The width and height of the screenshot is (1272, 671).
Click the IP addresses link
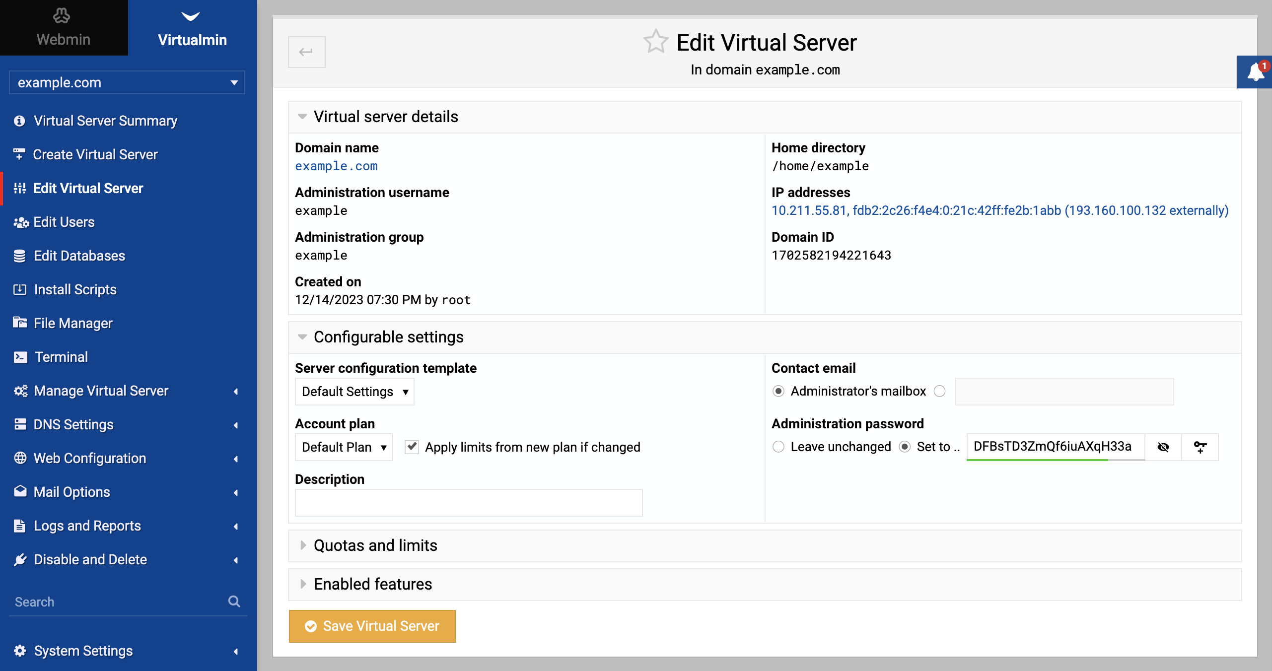[1000, 210]
